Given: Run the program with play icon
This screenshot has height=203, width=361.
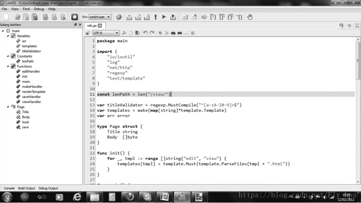Looking at the screenshot, I should pyautogui.click(x=164, y=17).
